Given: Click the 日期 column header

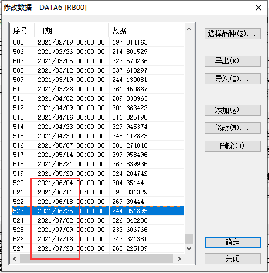Looking at the screenshot, I should (x=71, y=30).
